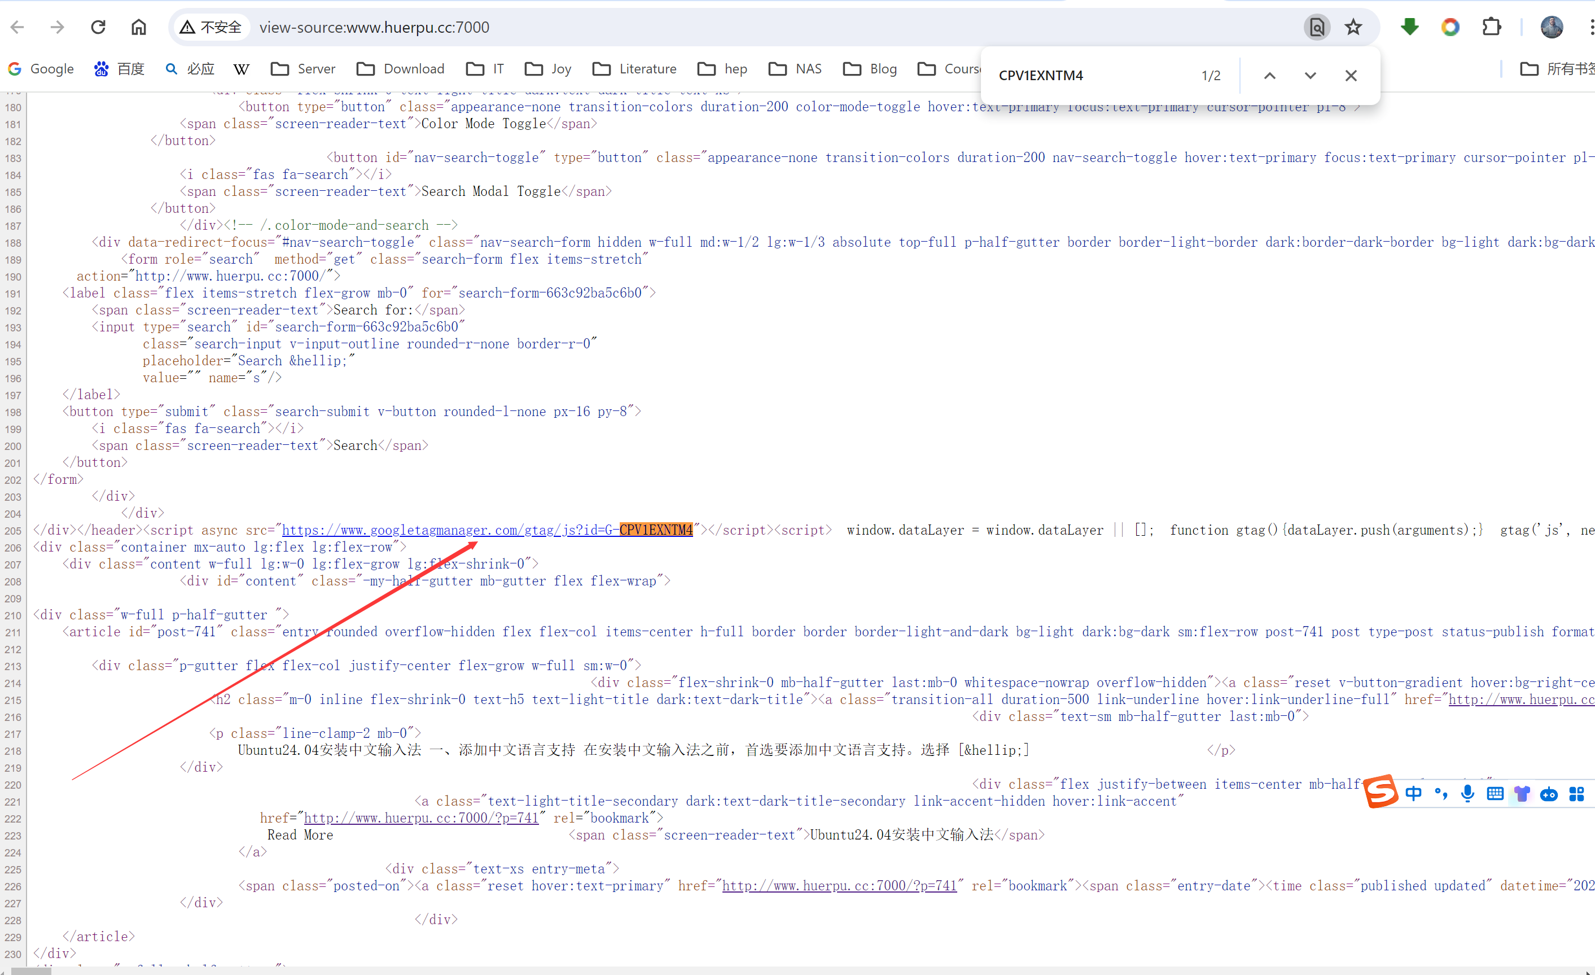Image resolution: width=1595 pixels, height=975 pixels.
Task: Open the 不安全 site security info chip
Action: (x=211, y=27)
